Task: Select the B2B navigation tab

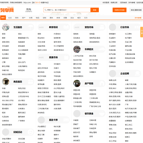Action: [86, 18]
